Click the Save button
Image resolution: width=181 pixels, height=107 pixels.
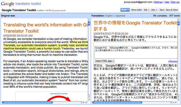coord(162,10)
